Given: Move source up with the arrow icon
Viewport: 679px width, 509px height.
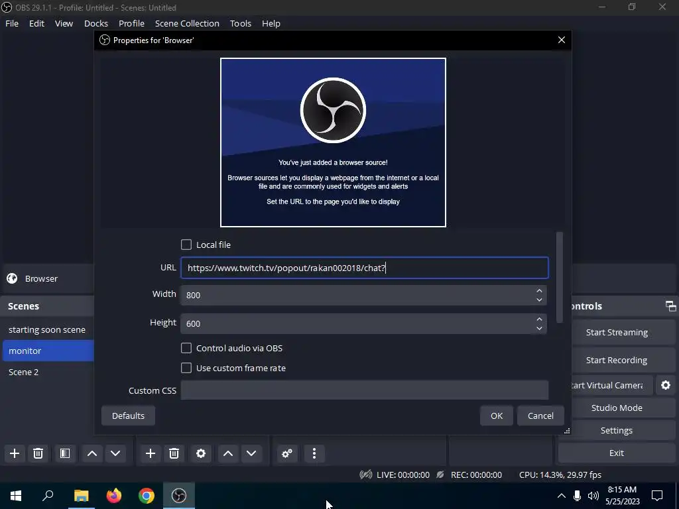Looking at the screenshot, I should click(228, 453).
